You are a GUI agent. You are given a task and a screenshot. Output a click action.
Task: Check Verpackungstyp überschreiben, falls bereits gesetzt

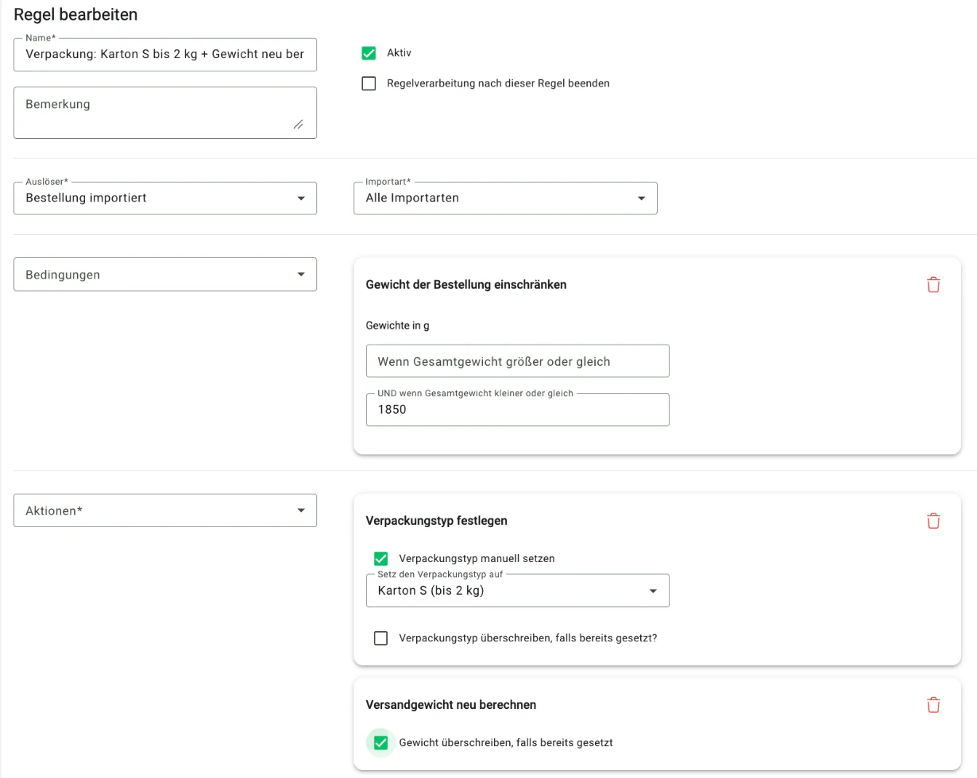point(380,638)
